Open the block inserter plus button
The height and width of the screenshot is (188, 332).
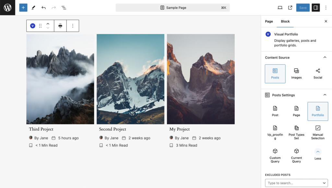click(x=23, y=7)
